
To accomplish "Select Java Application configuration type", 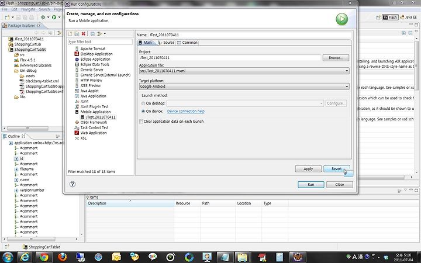I will pos(93,96).
